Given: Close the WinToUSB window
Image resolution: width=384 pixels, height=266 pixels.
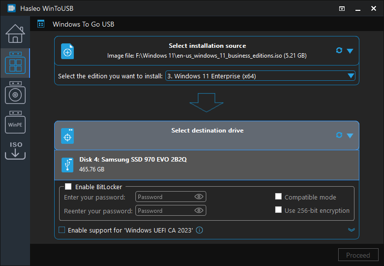Looking at the screenshot, I should tap(374, 8).
